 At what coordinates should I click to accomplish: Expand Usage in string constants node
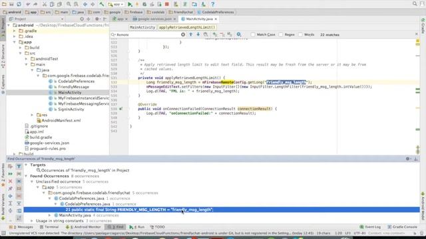(x=32, y=221)
